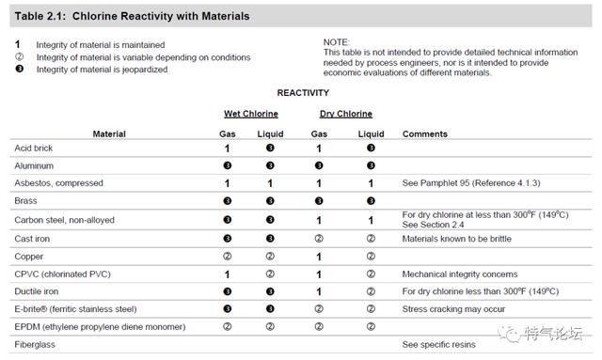The width and height of the screenshot is (602, 360).
Task: Click the open circle 2 legend symbol
Action: point(19,56)
